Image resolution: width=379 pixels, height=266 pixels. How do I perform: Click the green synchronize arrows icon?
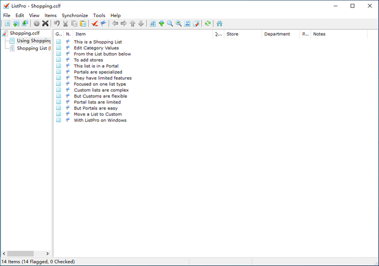pos(207,23)
